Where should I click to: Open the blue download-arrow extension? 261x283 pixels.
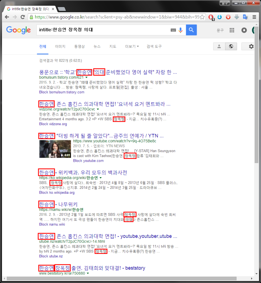point(220,17)
